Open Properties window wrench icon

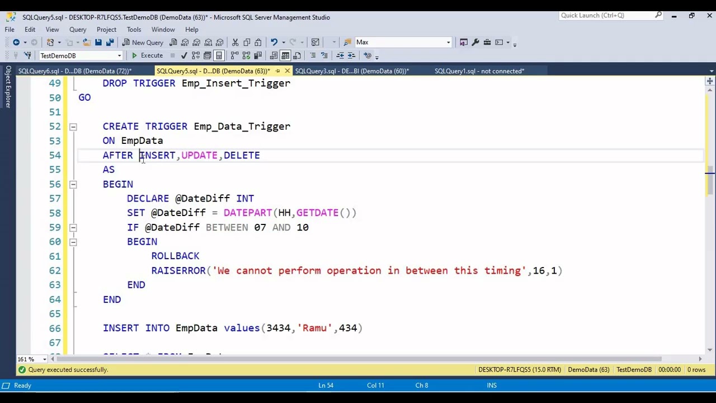coord(475,42)
